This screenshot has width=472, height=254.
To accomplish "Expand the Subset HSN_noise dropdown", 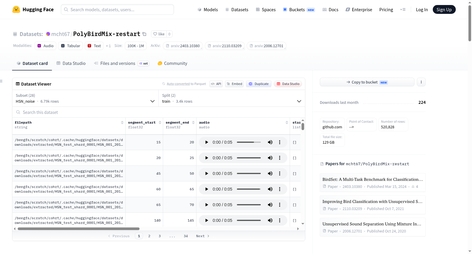I will [x=85, y=98].
